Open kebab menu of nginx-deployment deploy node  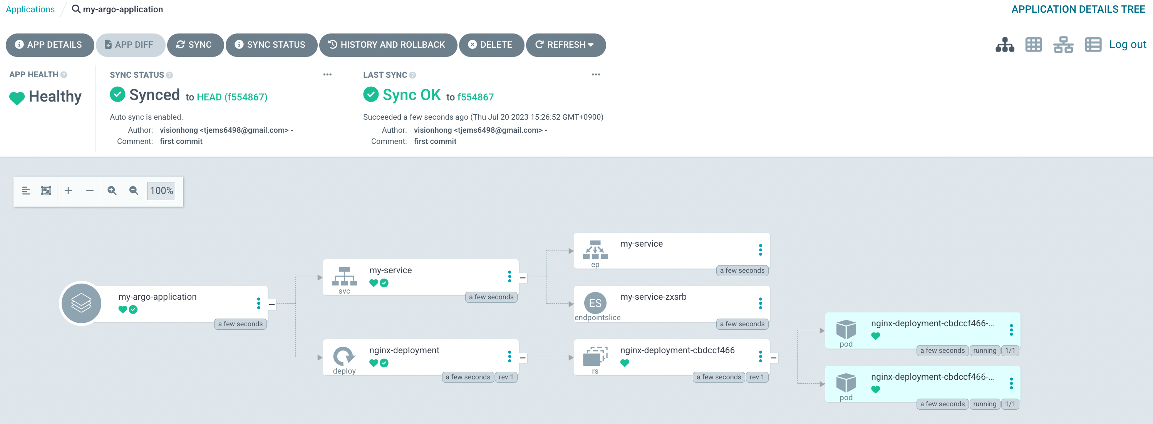click(x=509, y=356)
